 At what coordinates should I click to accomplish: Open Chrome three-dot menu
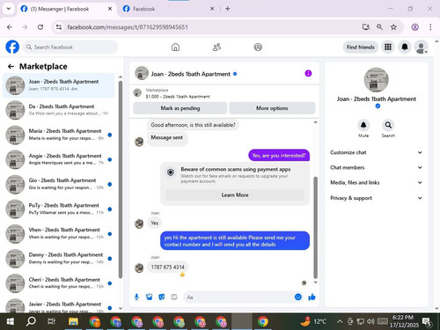click(x=430, y=27)
